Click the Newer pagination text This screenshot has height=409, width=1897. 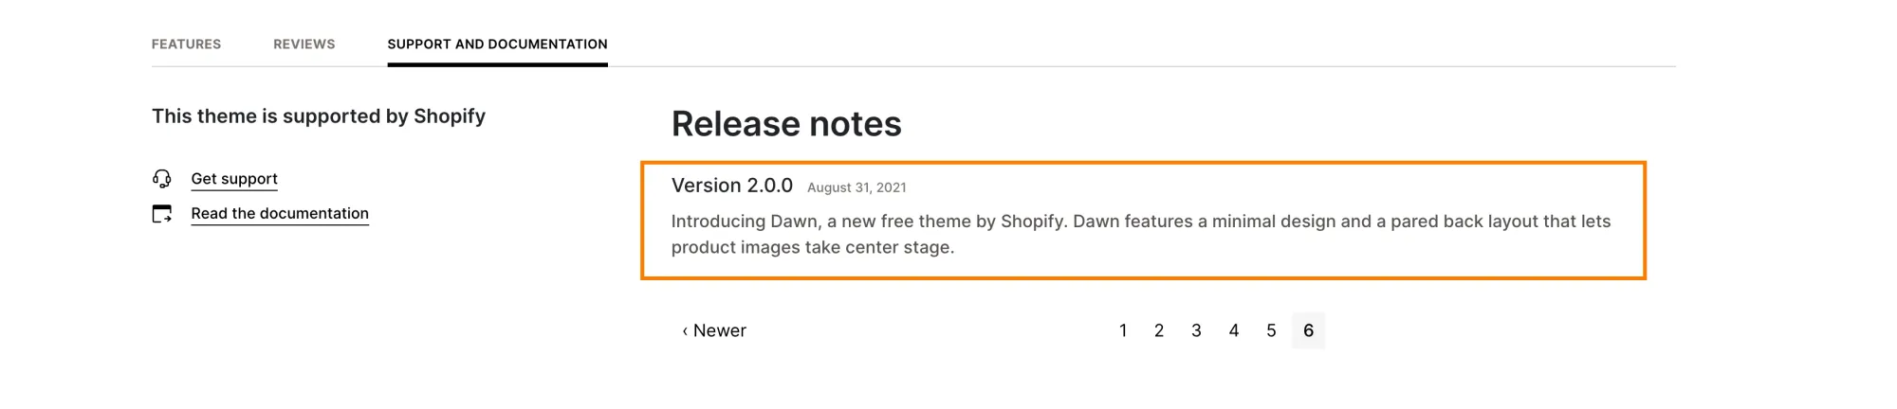720,331
